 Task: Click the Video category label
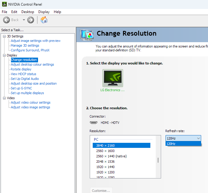[11, 98]
